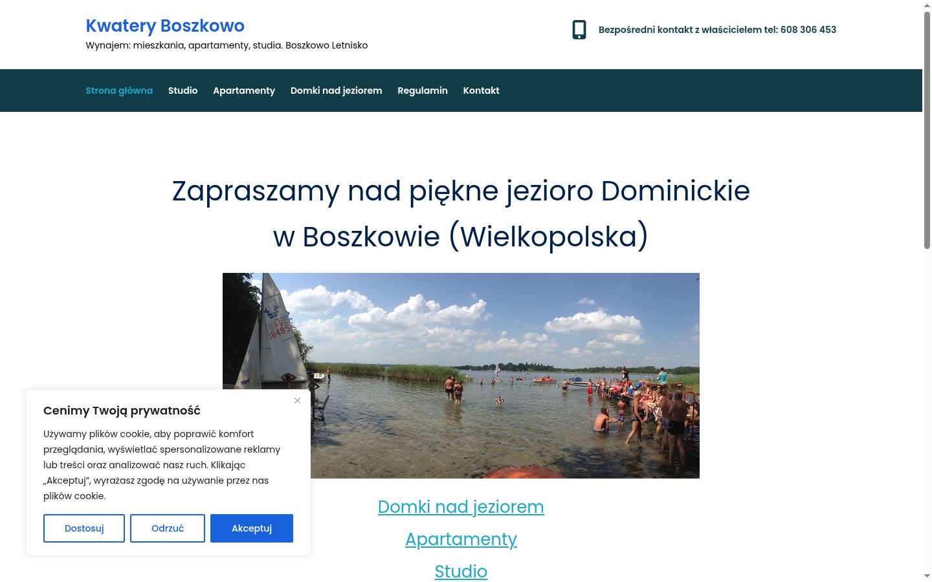932x582 pixels.
Task: Click the page vertical scrollbar thumb
Action: coord(927,129)
